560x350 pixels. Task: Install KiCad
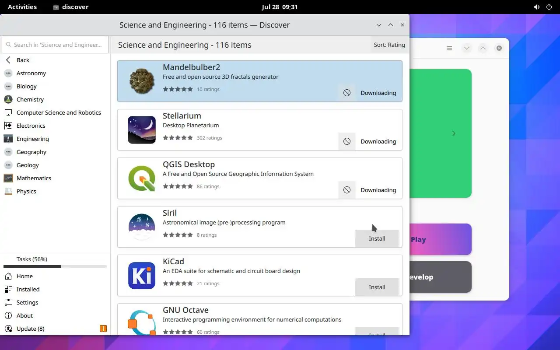tap(377, 287)
